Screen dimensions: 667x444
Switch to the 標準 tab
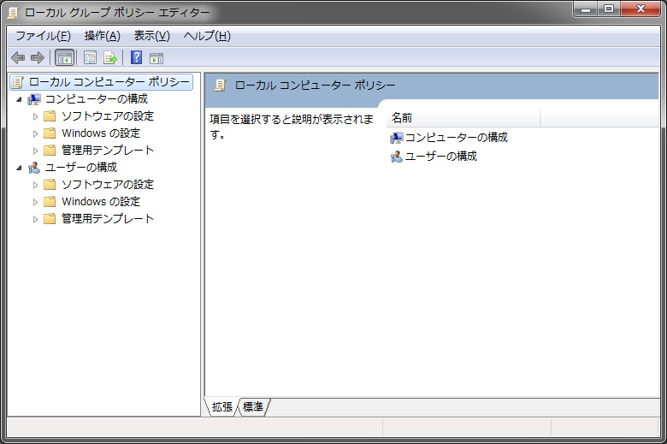[253, 407]
